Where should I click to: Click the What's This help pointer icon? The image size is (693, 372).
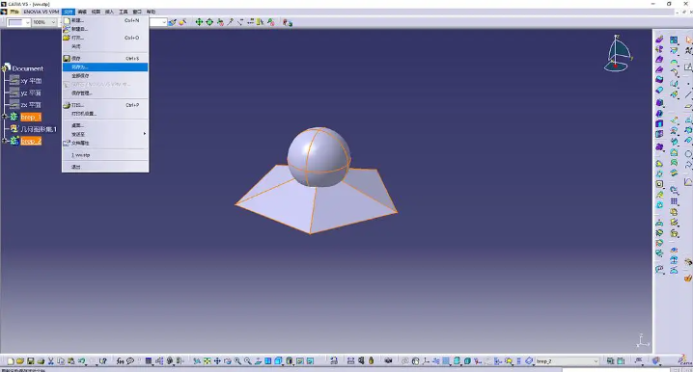pos(103,361)
